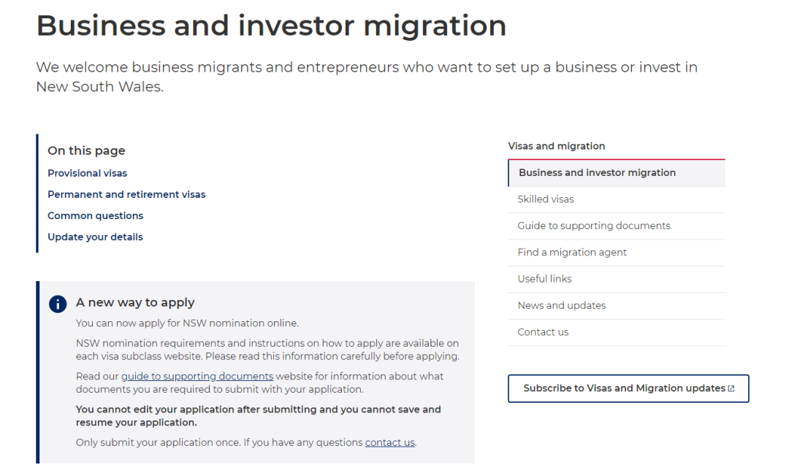
Task: Open Guide to supporting documents sidebar item
Action: click(594, 226)
